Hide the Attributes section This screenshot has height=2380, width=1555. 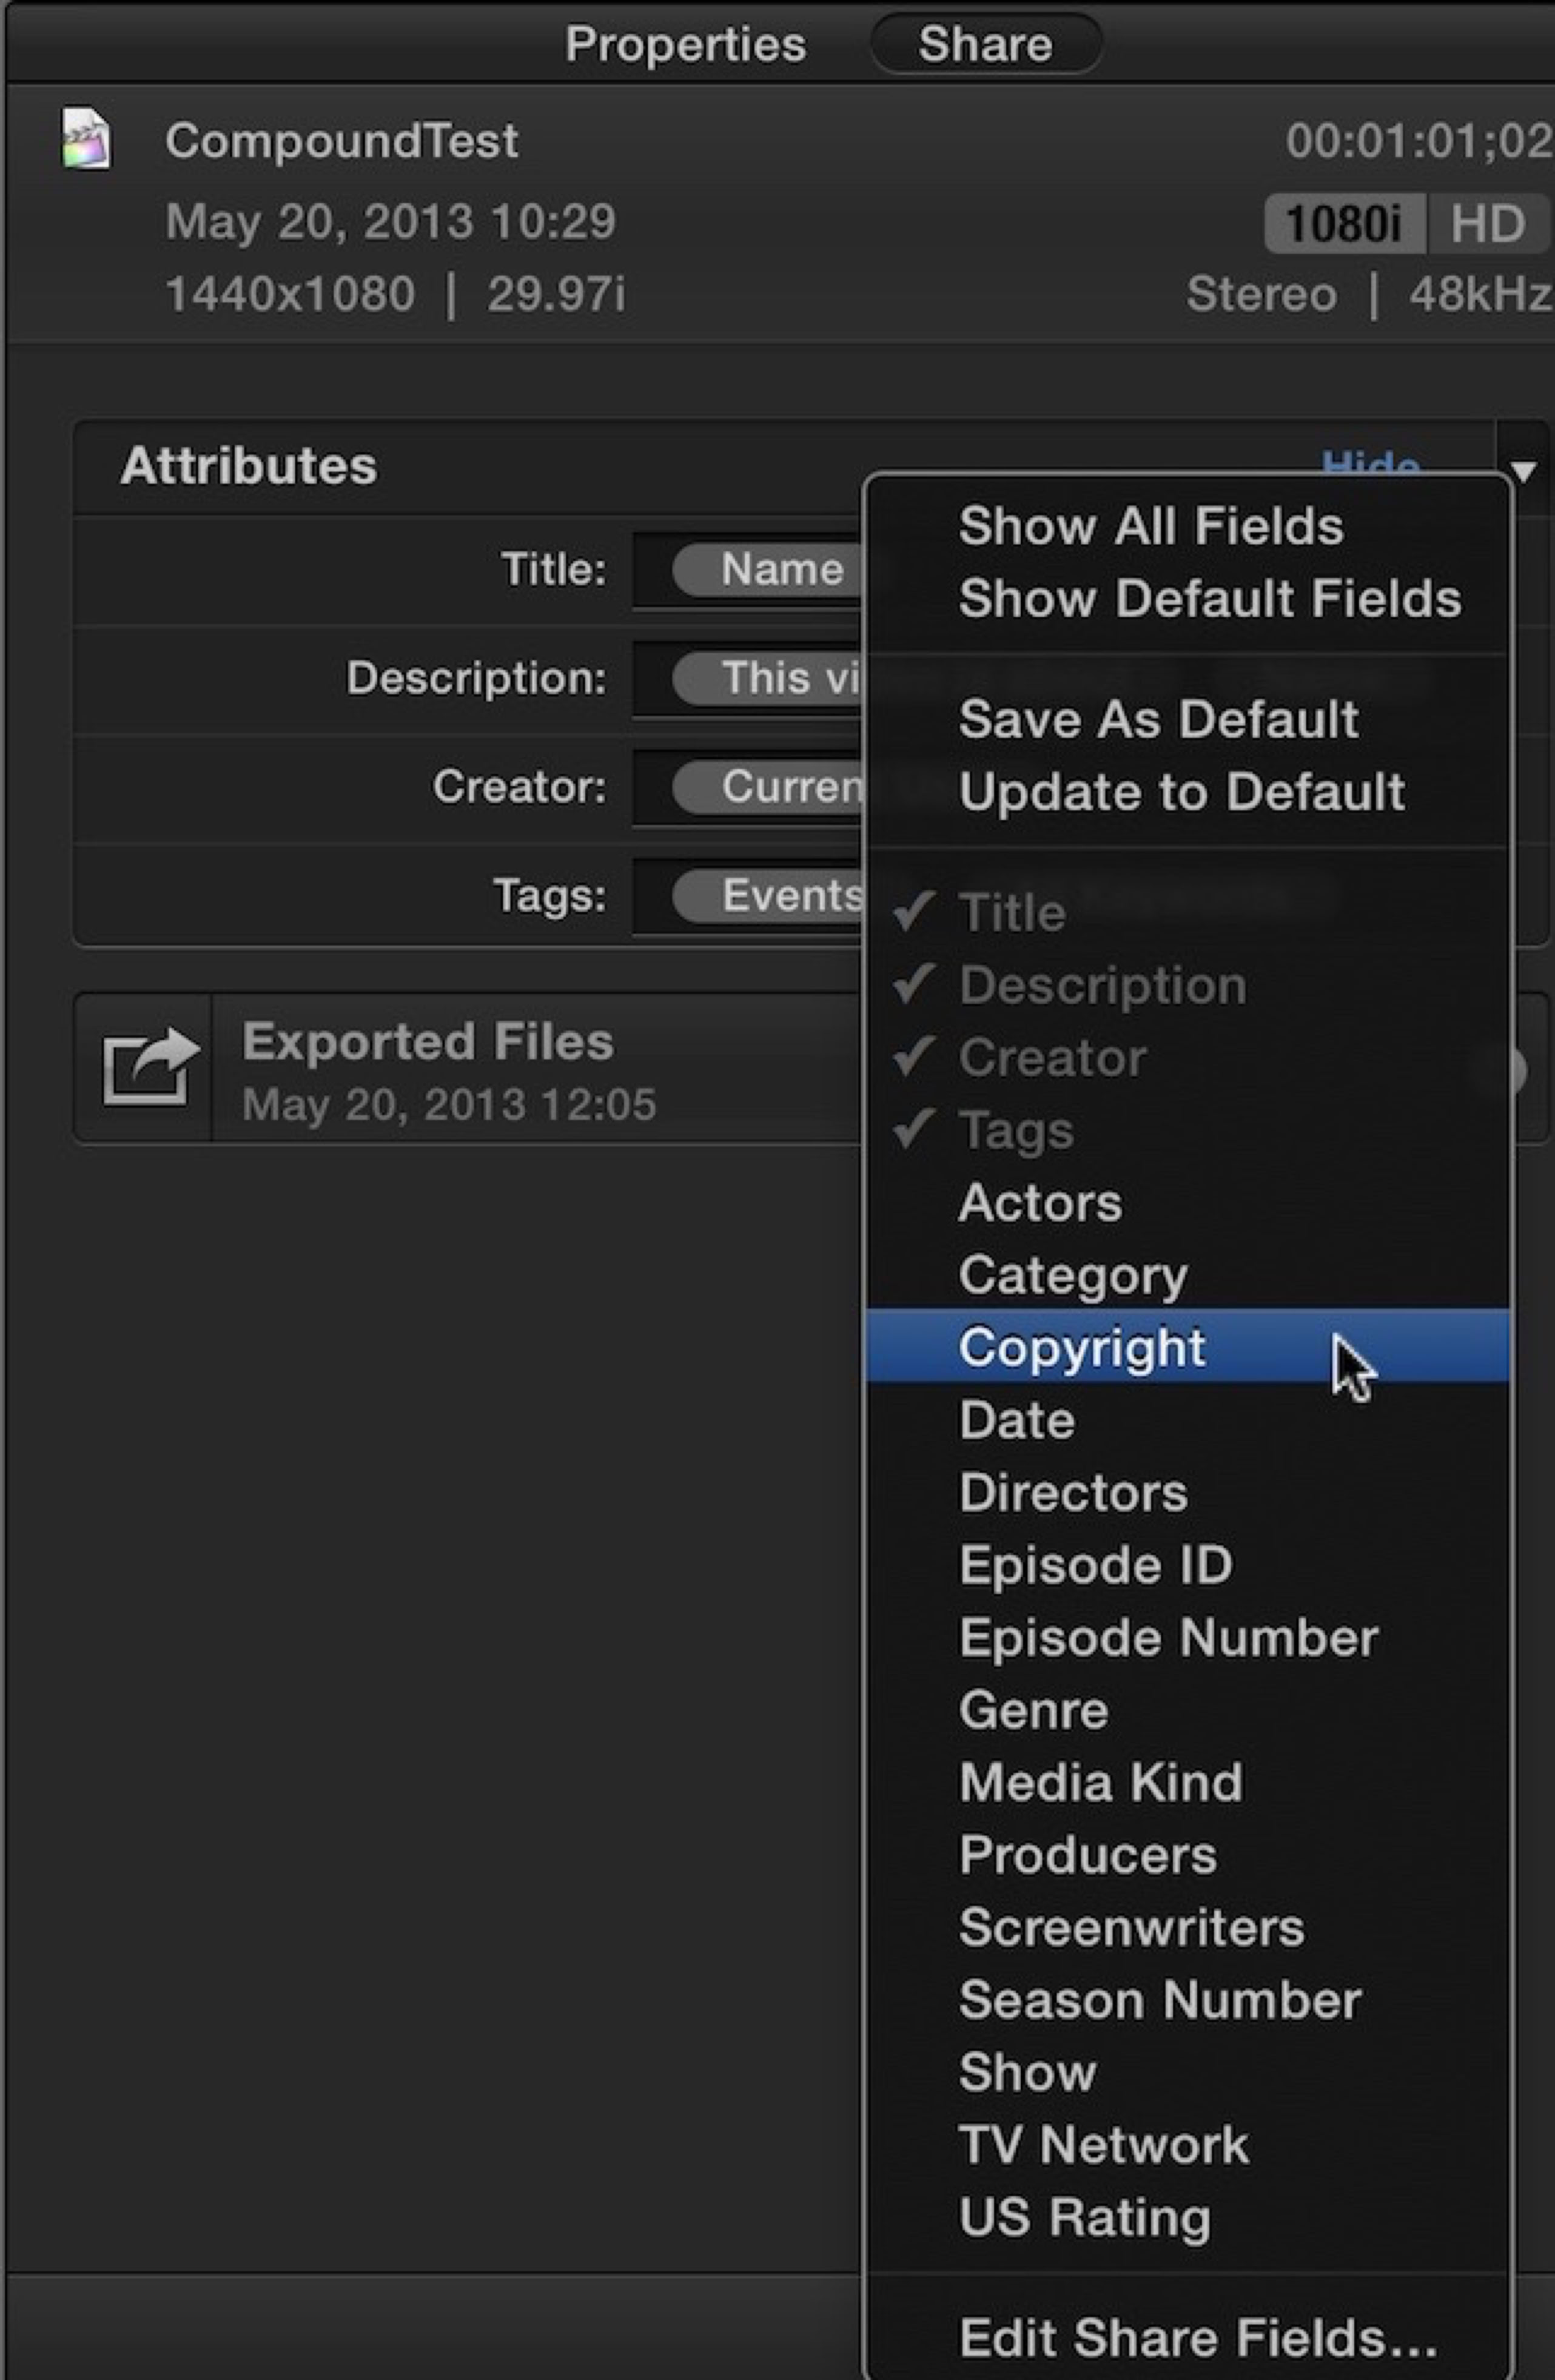pos(1369,463)
